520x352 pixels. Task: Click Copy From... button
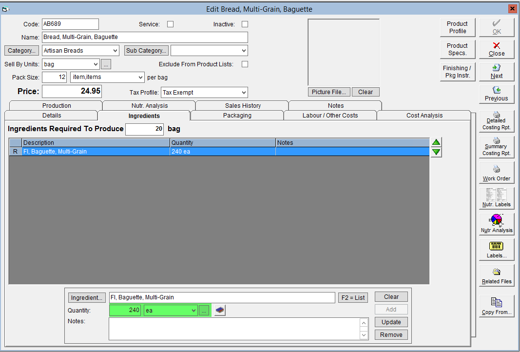497,306
